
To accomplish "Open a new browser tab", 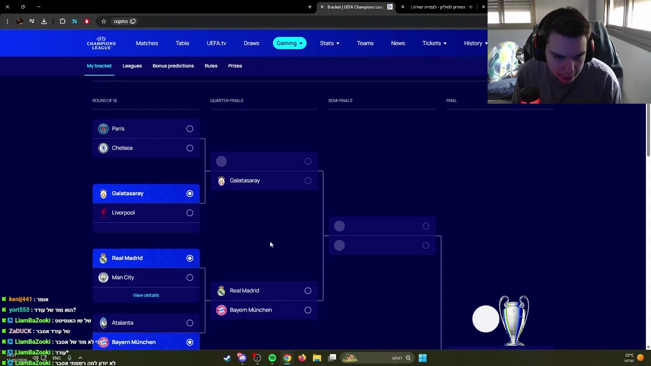I will 310,7.
